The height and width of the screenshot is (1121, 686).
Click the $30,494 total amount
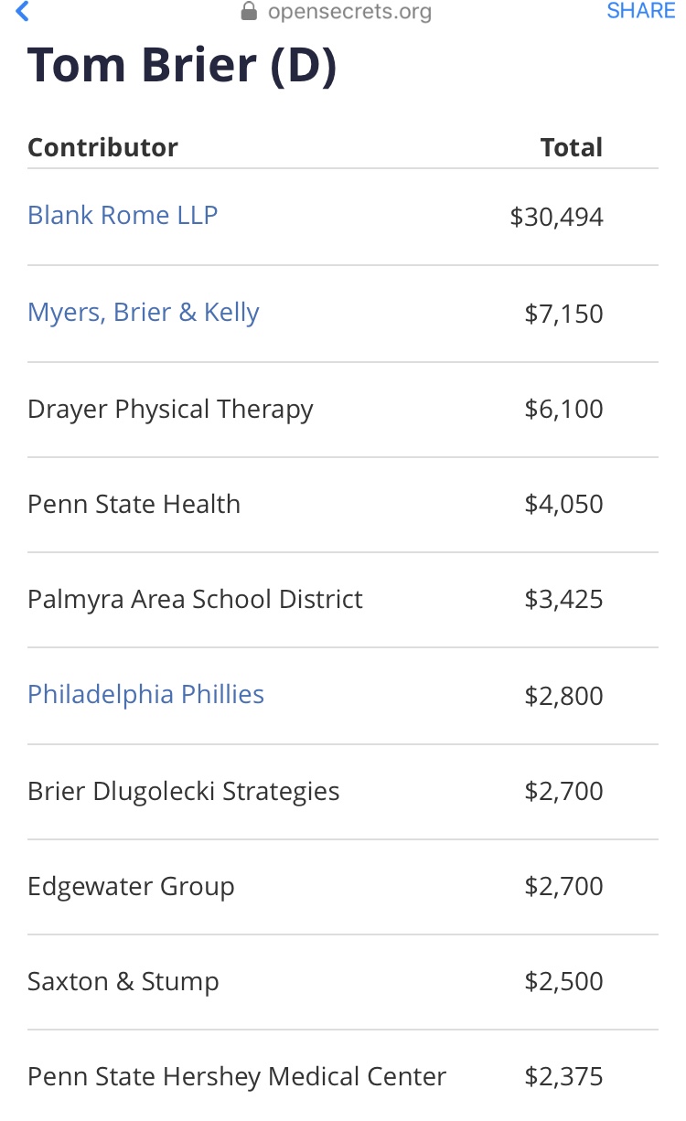pyautogui.click(x=556, y=218)
